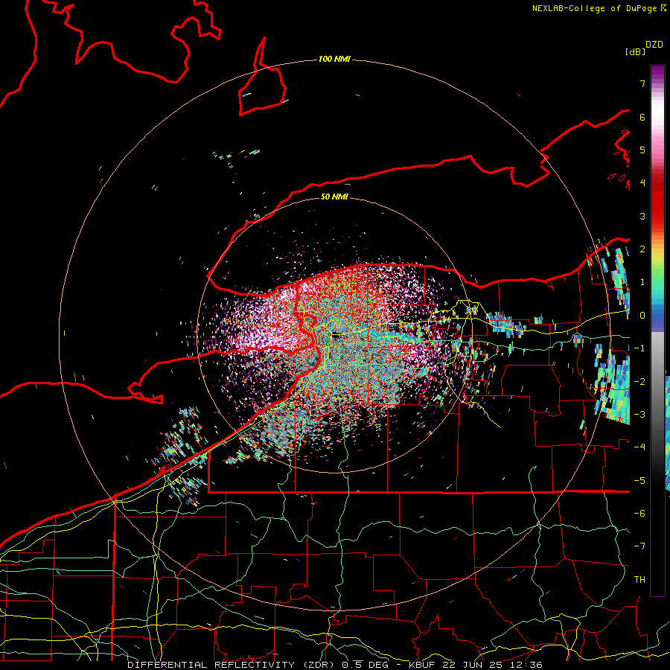This screenshot has height=670, width=670.
Task: Click the -4 value on the legend
Action: (639, 447)
